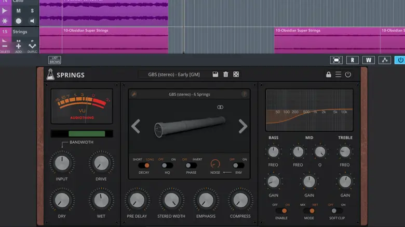Save the current Springs preset
The image size is (405, 227).
coord(215,74)
